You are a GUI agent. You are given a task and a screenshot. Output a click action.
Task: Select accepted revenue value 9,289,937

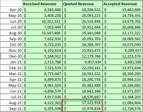(123, 50)
